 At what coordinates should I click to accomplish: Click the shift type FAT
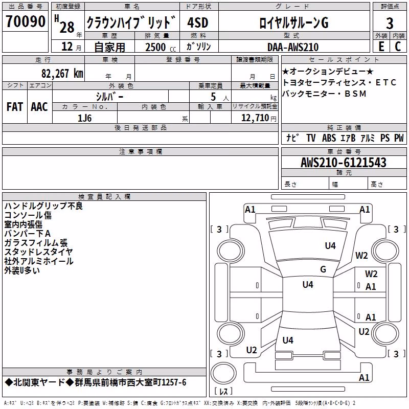[x=15, y=107]
